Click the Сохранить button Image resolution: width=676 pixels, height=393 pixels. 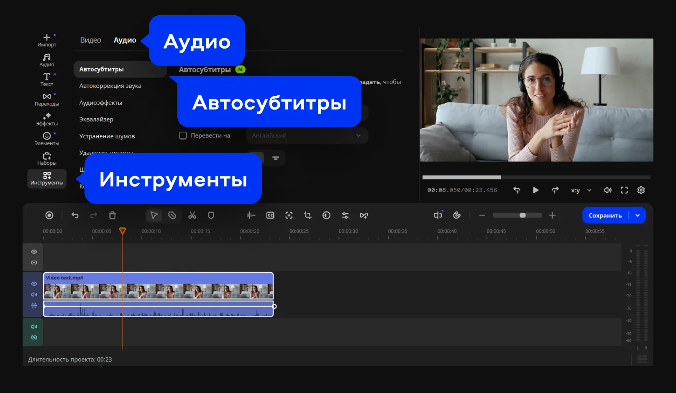[x=605, y=215]
